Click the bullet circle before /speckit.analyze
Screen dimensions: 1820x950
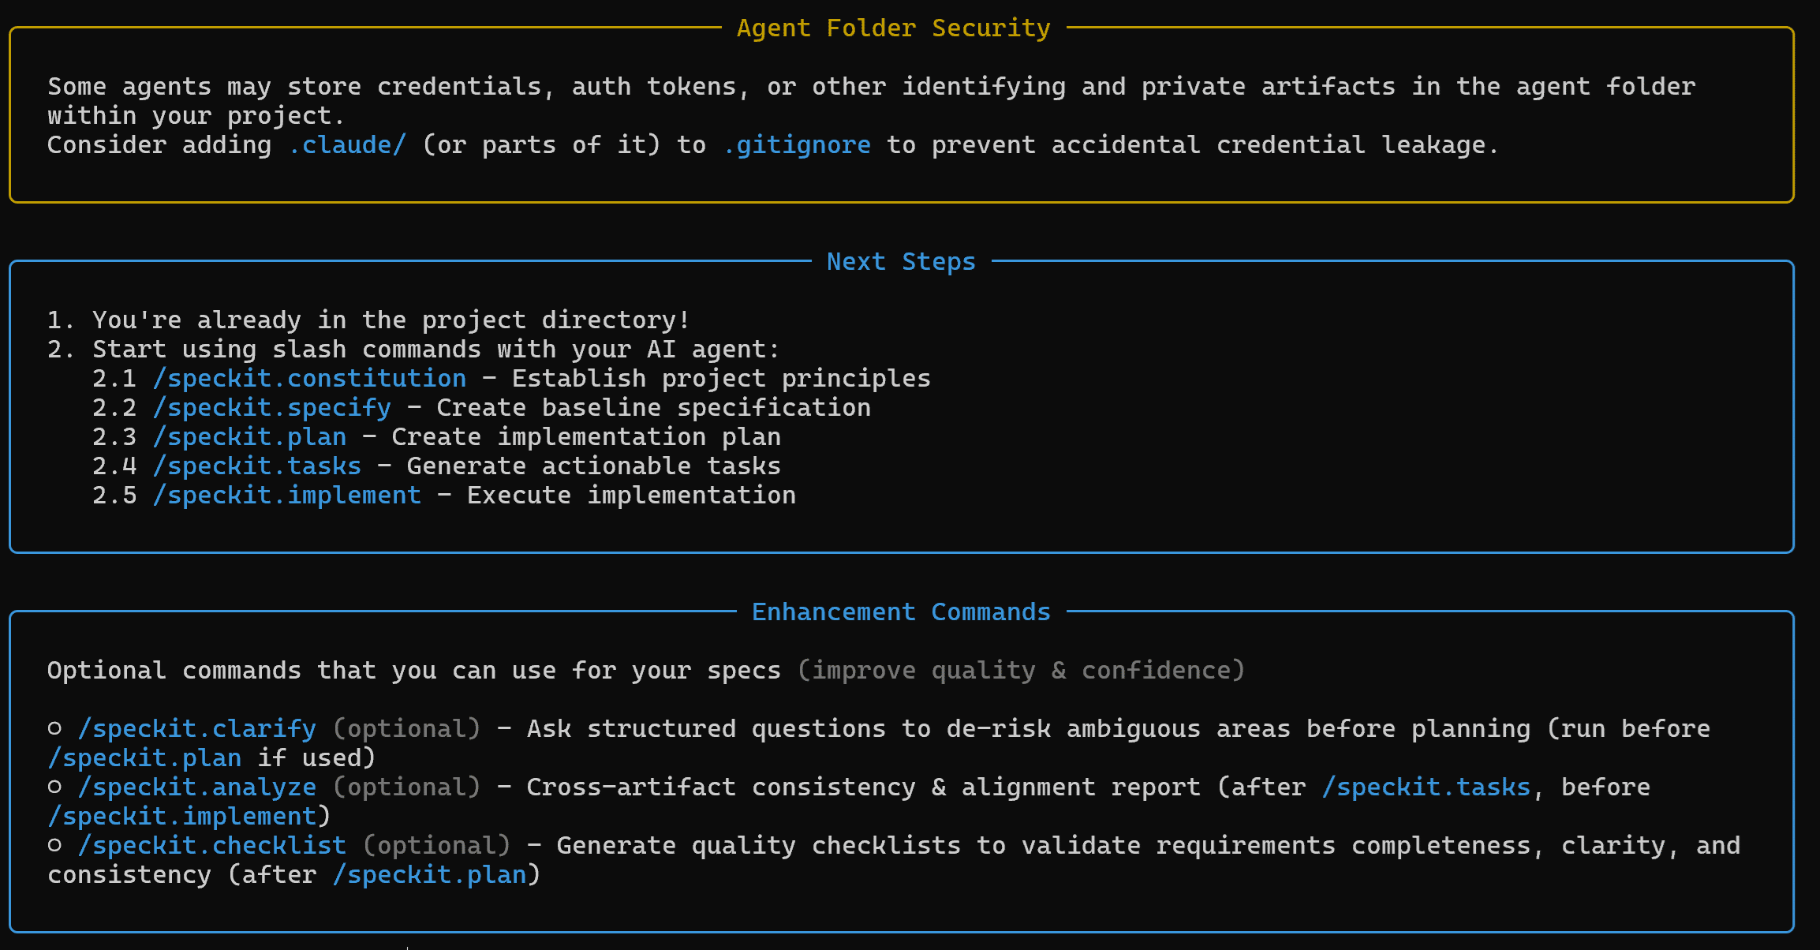54,787
